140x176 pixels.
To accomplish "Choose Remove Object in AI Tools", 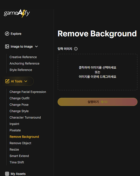I will [x=20, y=143].
